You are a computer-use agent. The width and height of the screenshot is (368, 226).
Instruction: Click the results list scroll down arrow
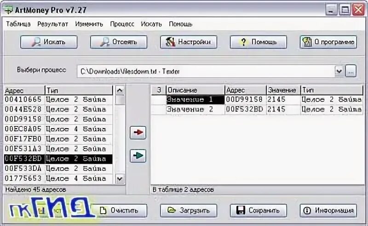(x=120, y=179)
